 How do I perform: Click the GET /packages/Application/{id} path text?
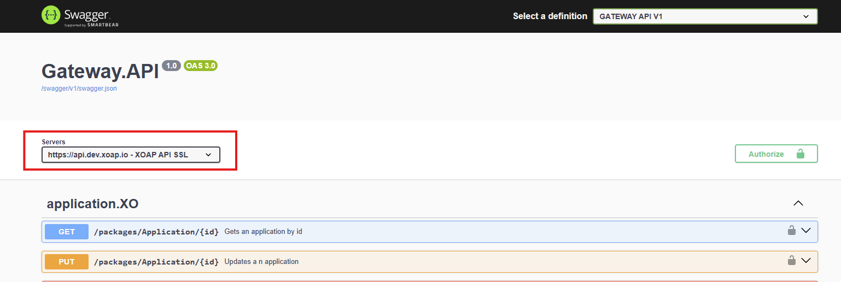pyautogui.click(x=156, y=232)
